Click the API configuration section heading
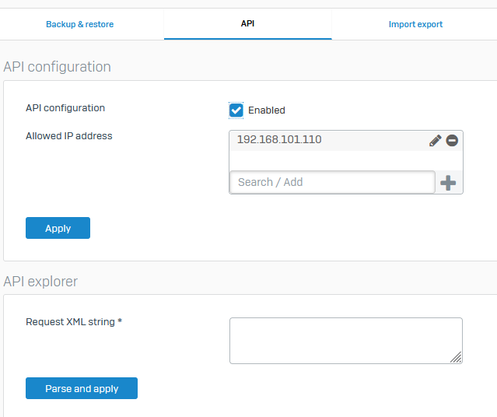This screenshot has height=417, width=497. pyautogui.click(x=57, y=67)
